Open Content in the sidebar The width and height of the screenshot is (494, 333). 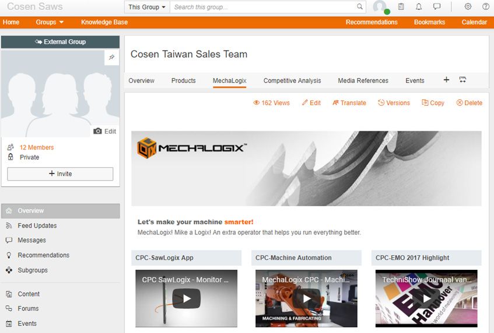click(29, 294)
